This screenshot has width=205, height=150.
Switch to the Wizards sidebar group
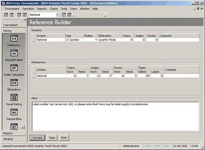[14, 139]
